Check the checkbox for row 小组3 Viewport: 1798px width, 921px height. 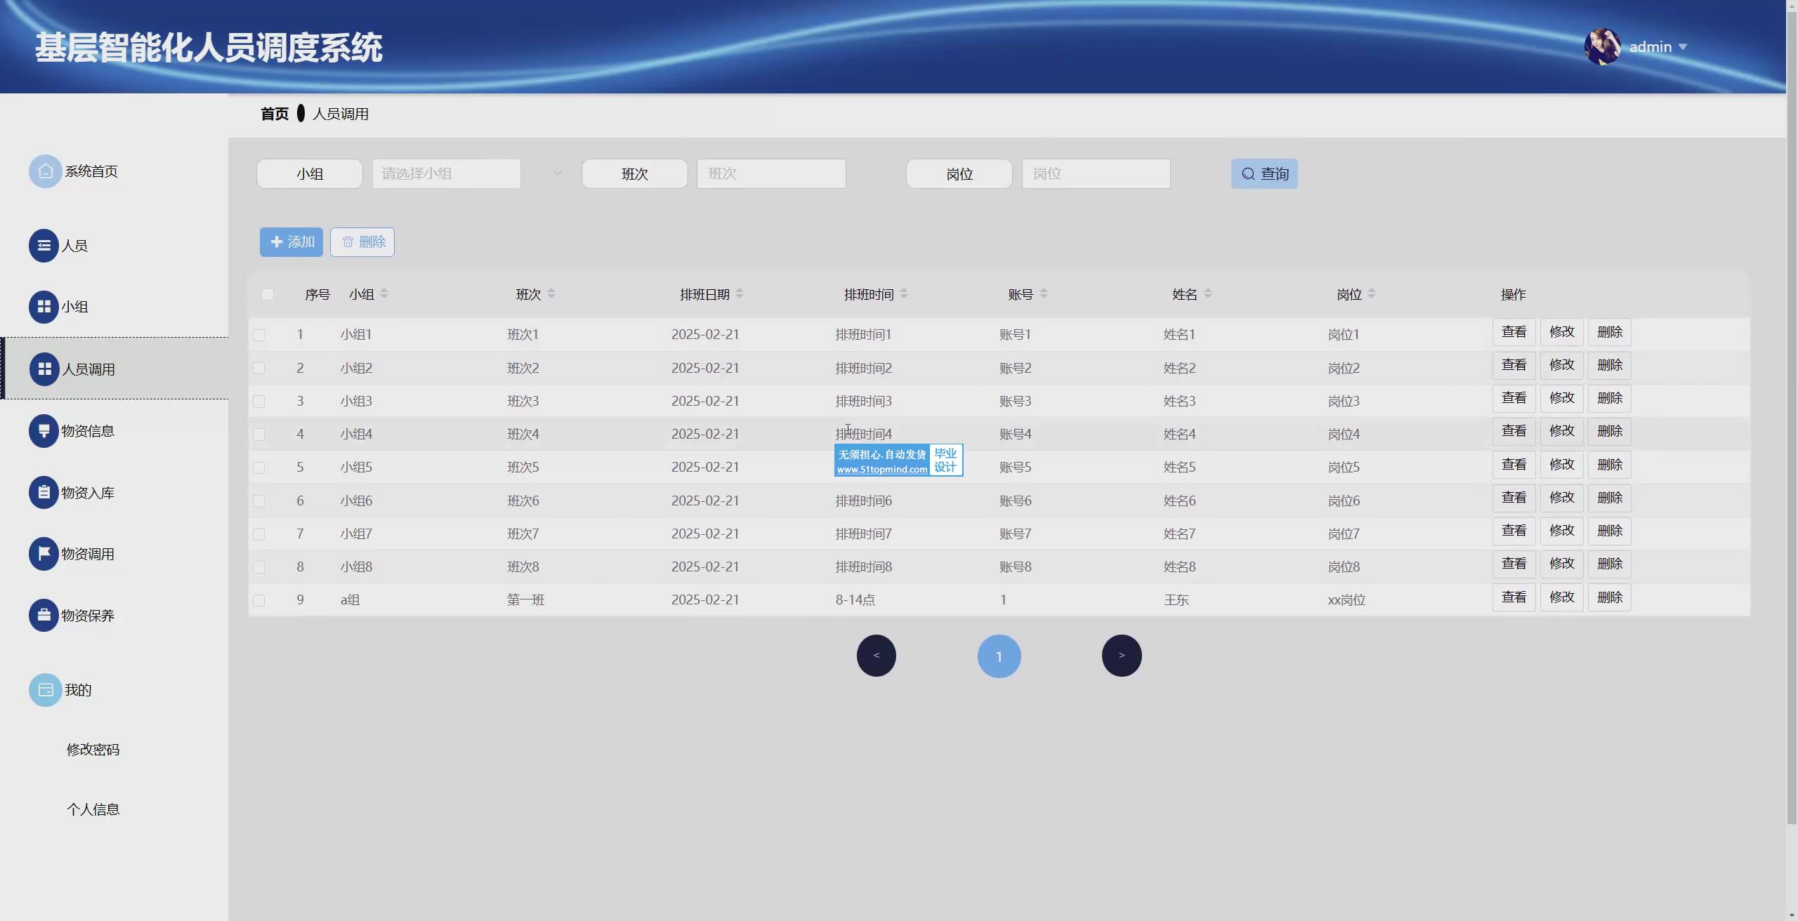point(259,402)
